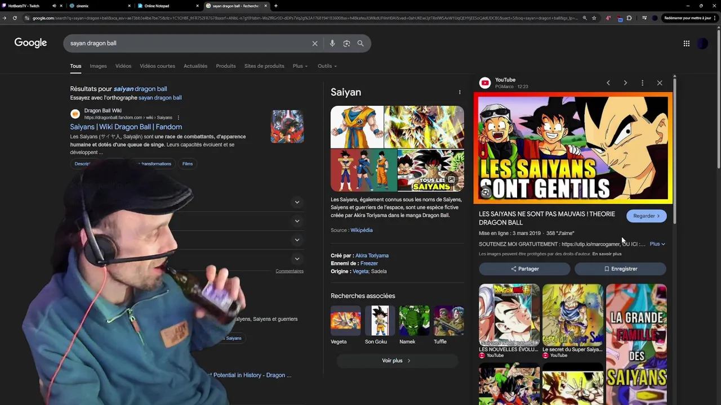The image size is (721, 405).
Task: Bookmark this page with the star icon
Action: click(594, 18)
